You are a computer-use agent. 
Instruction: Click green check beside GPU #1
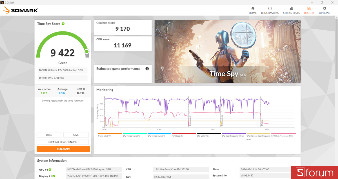(50, 169)
